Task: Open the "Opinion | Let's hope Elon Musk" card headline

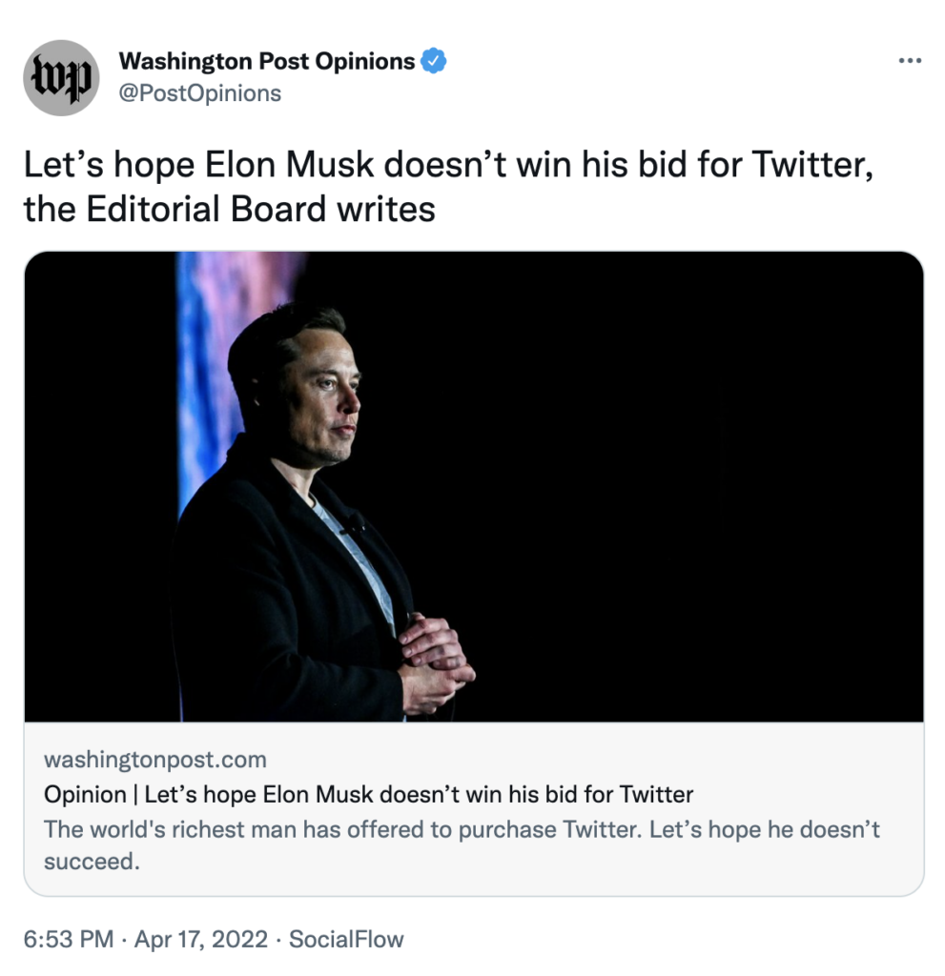Action: (368, 794)
